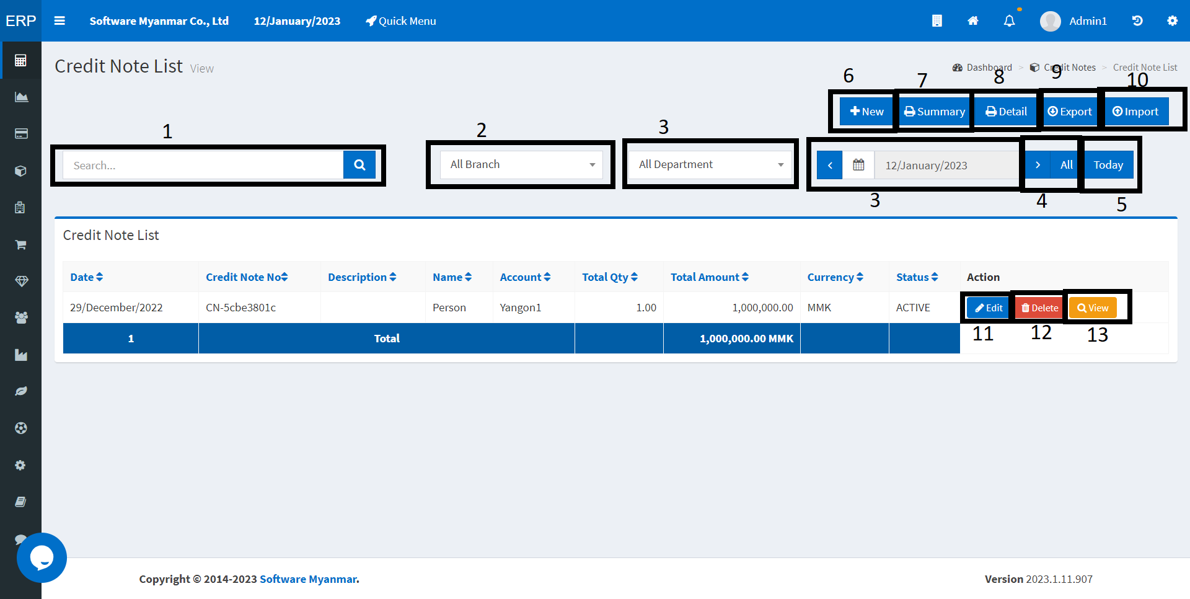Export the credit note list

pyautogui.click(x=1069, y=112)
